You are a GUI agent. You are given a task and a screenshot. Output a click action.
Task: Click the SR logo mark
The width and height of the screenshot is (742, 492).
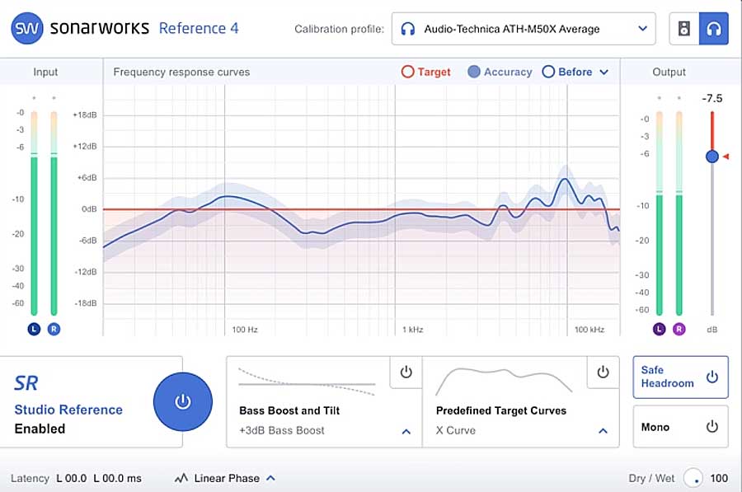point(26,383)
